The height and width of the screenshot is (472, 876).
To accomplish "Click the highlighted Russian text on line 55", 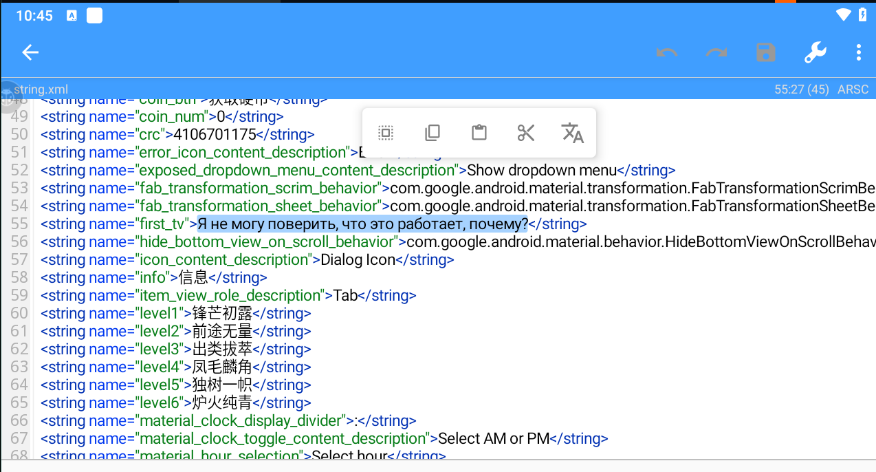I will click(362, 224).
